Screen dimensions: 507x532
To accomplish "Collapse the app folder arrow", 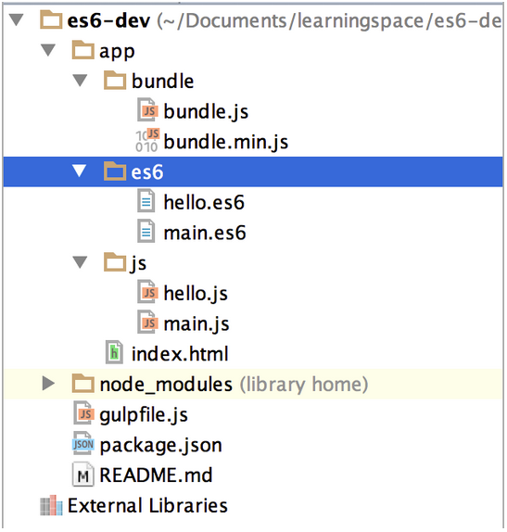I will (x=48, y=50).
